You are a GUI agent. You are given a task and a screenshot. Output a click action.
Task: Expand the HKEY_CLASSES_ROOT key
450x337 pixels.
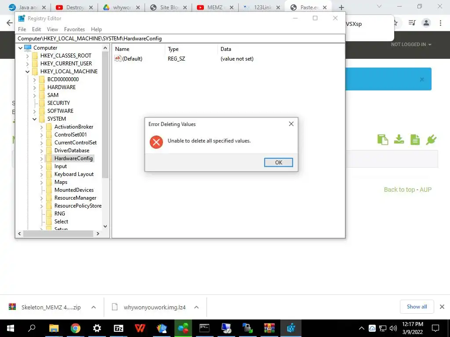coord(28,56)
